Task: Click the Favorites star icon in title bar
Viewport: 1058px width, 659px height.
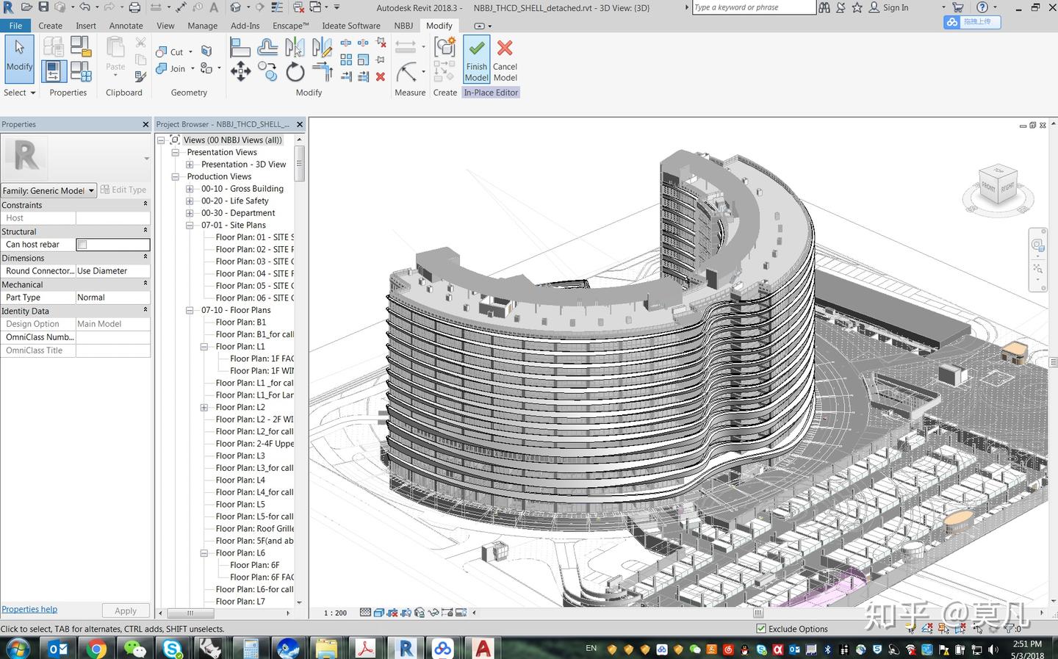Action: 857,7
